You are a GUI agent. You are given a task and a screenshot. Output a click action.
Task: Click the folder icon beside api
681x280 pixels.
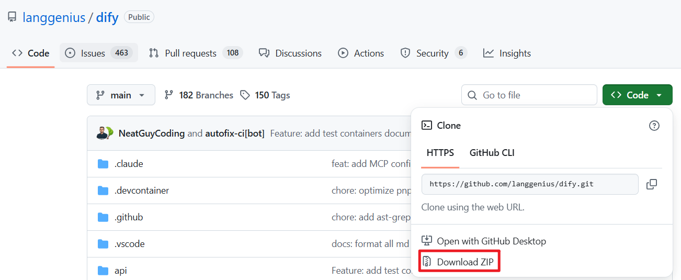(x=103, y=271)
